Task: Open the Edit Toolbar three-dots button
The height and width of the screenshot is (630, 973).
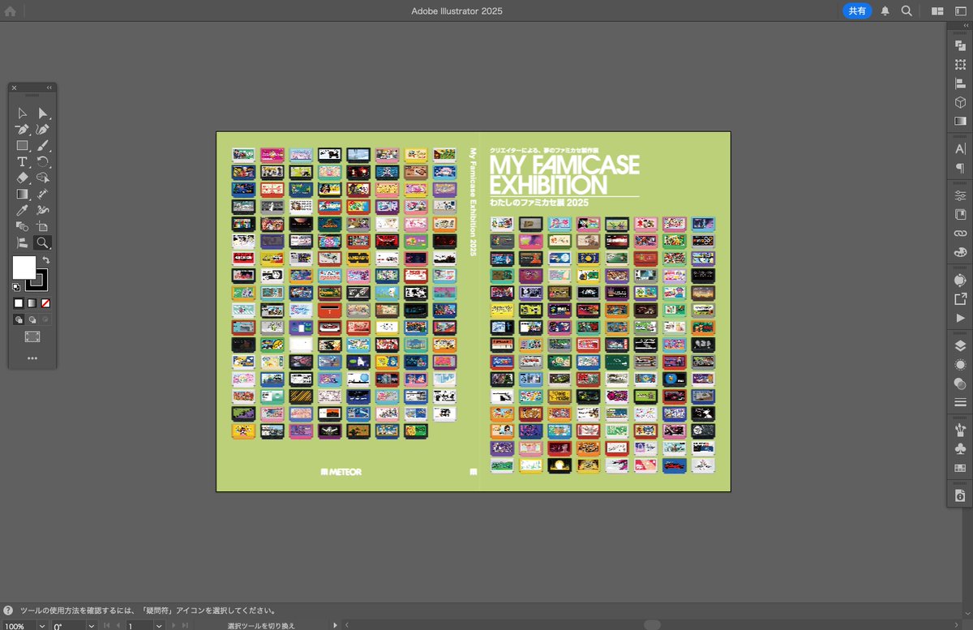Action: click(x=32, y=358)
